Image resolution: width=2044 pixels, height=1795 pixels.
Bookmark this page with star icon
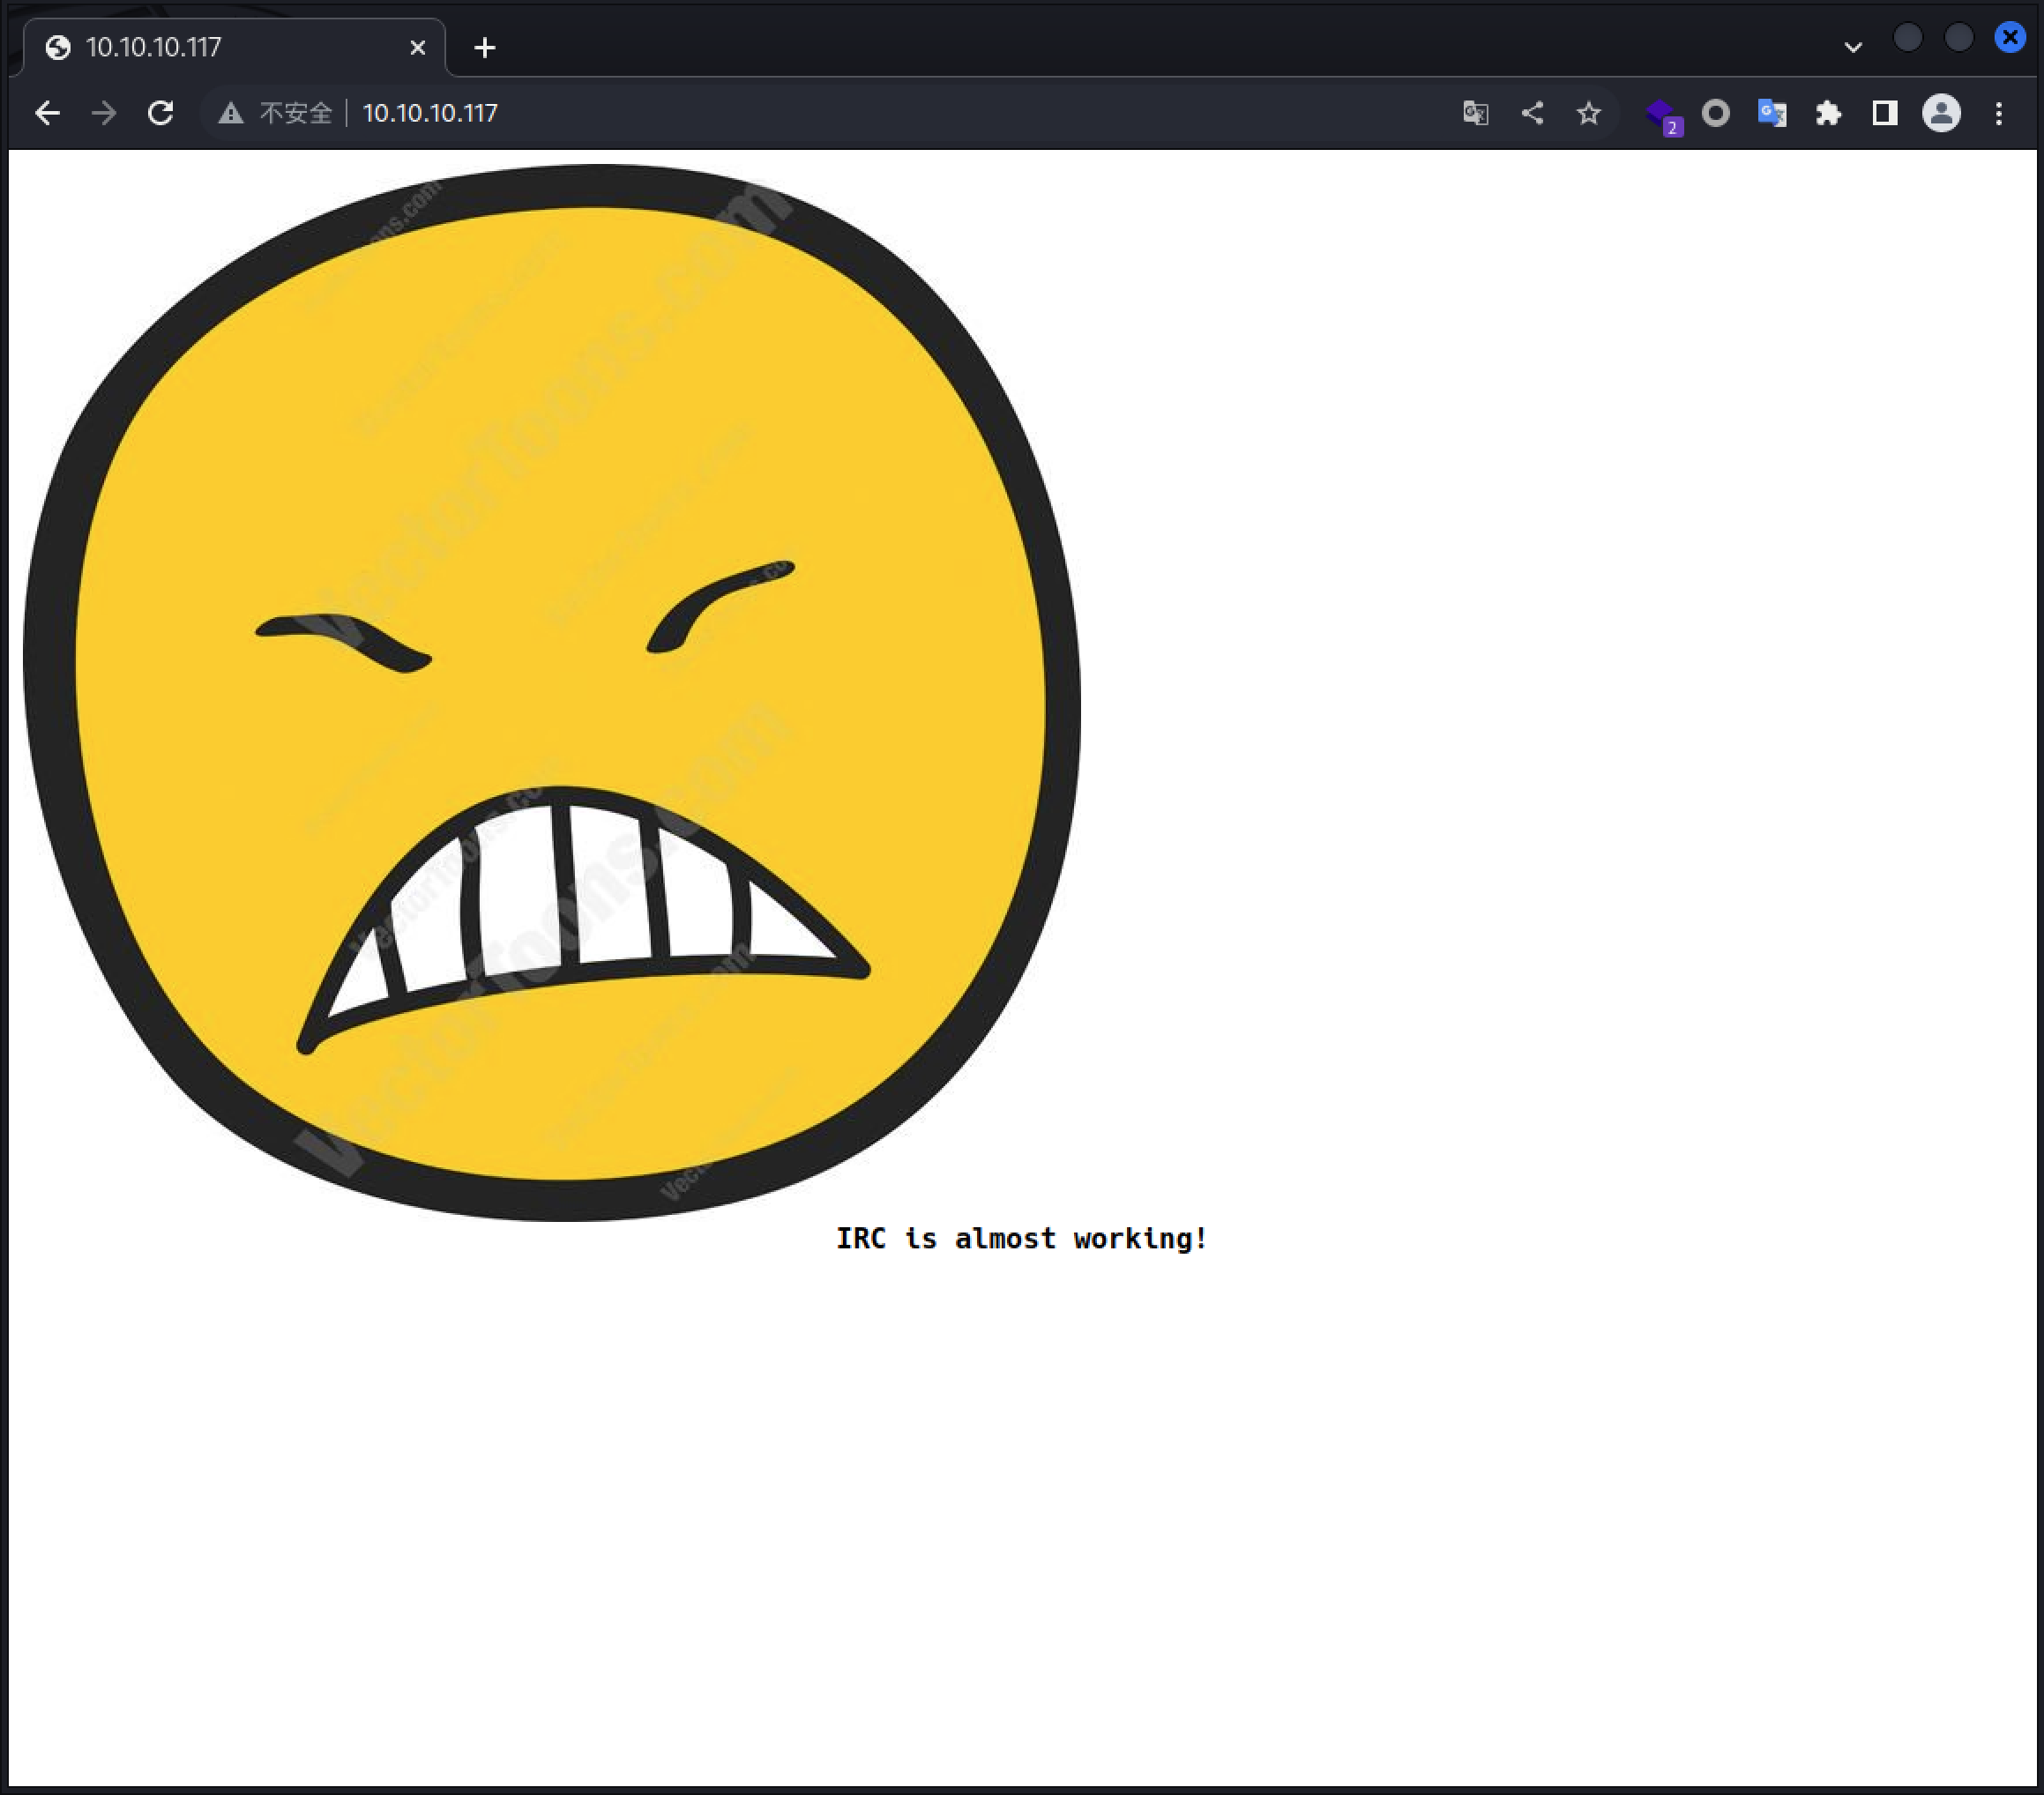1589,113
